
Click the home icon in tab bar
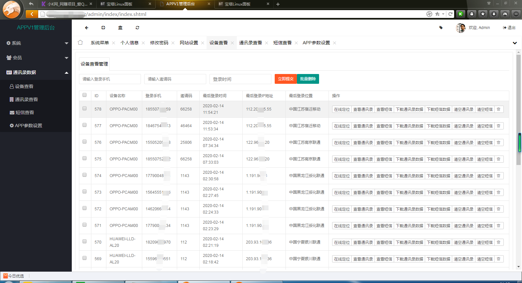tap(80, 42)
